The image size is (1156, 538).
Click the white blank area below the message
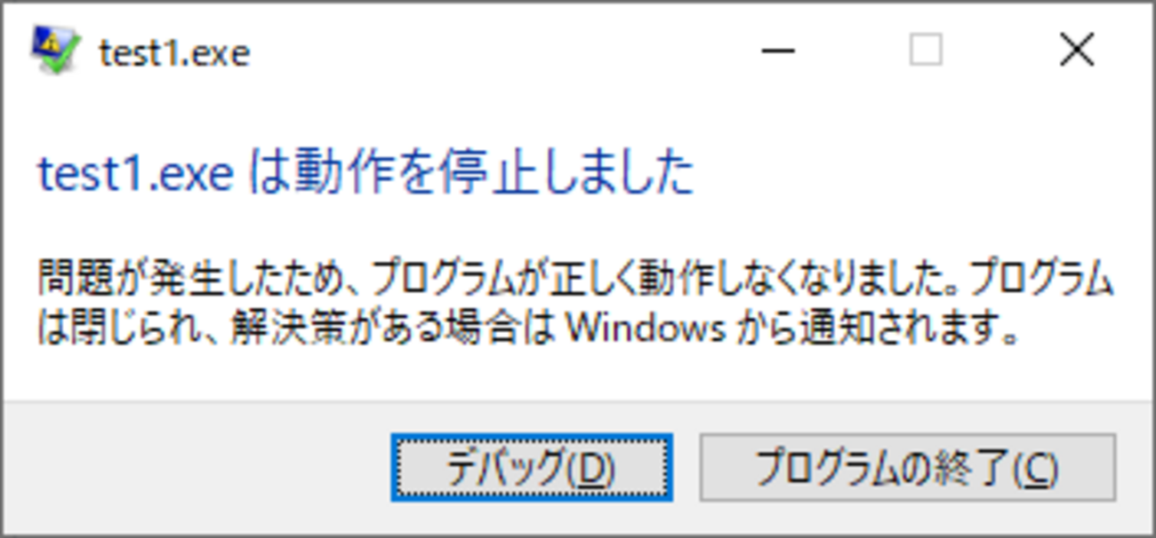point(578,375)
